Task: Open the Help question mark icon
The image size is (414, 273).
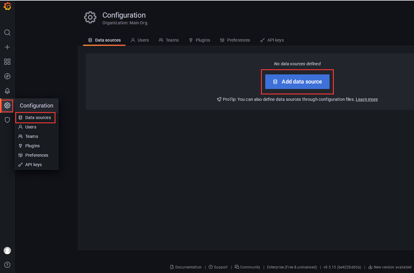Action: 7,265
